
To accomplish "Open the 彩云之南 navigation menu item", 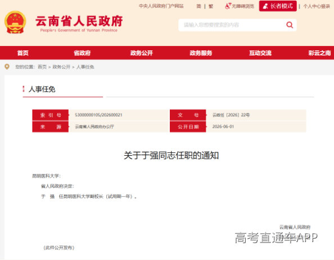I will (x=319, y=53).
